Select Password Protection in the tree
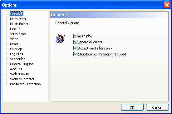 click(x=25, y=84)
